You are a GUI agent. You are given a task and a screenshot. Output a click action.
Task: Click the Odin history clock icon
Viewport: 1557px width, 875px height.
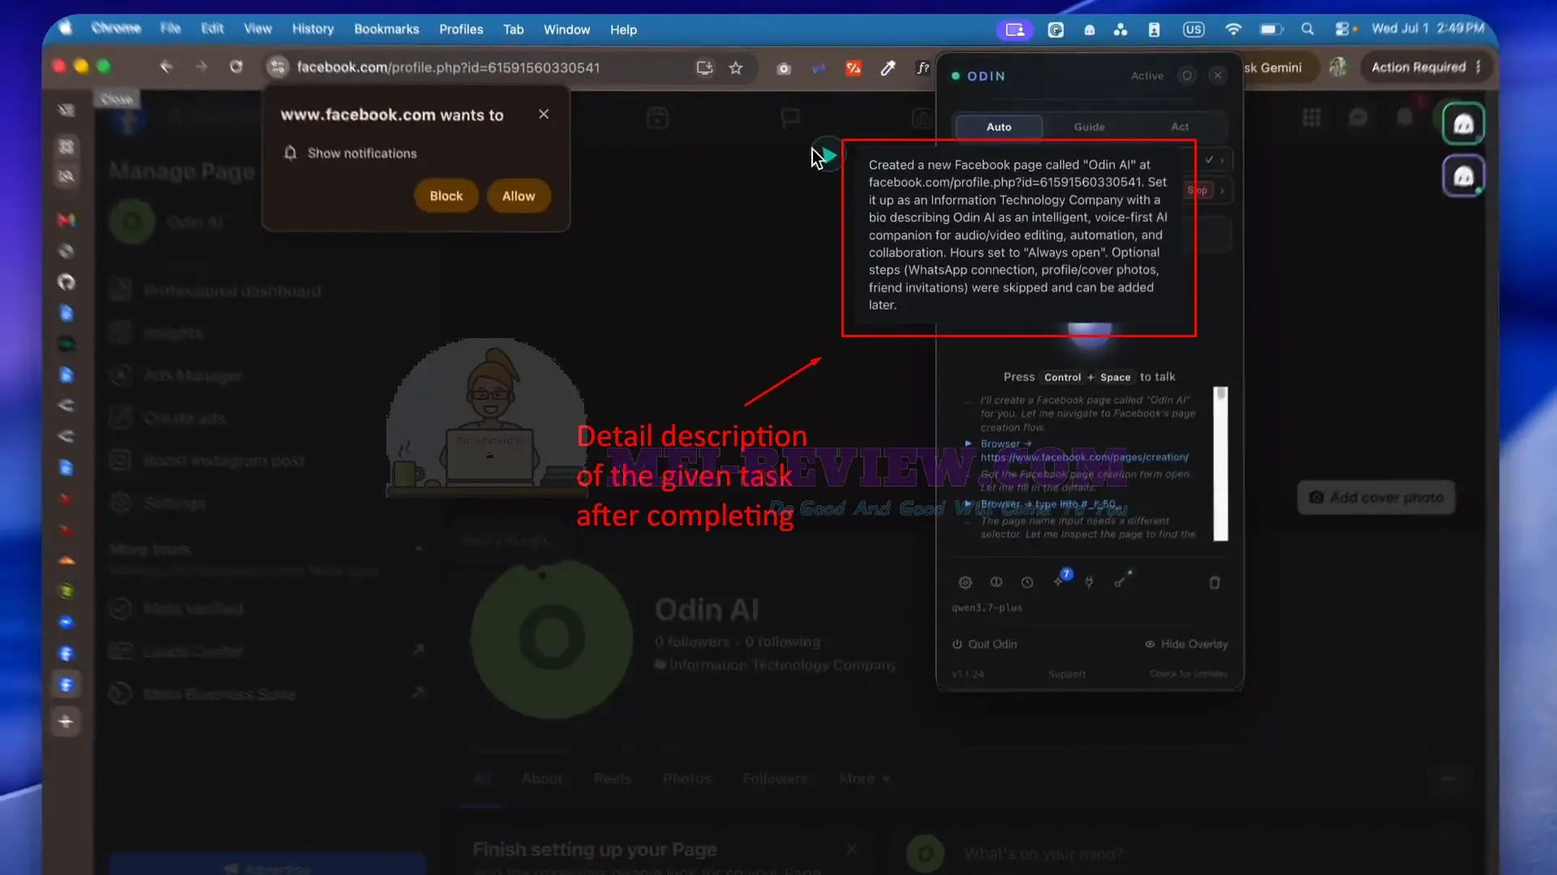1027,582
